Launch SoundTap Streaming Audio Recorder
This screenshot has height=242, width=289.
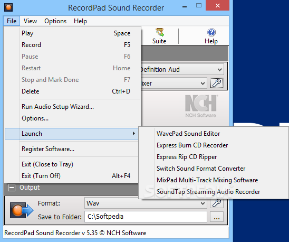(214, 192)
